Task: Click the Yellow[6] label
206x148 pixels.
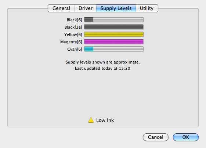Action: (x=73, y=35)
